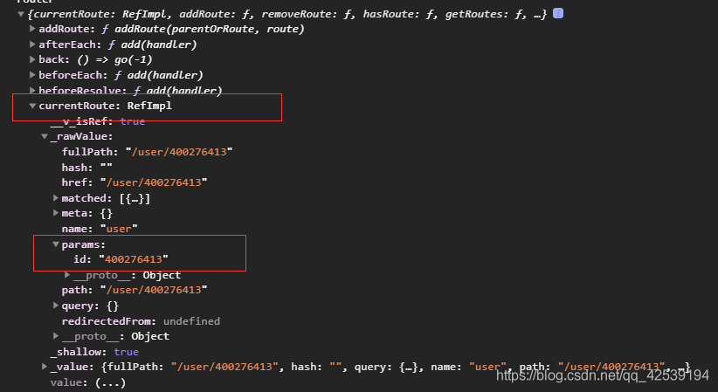Expand the back arrow function entry
The image size is (718, 392).
(32, 59)
